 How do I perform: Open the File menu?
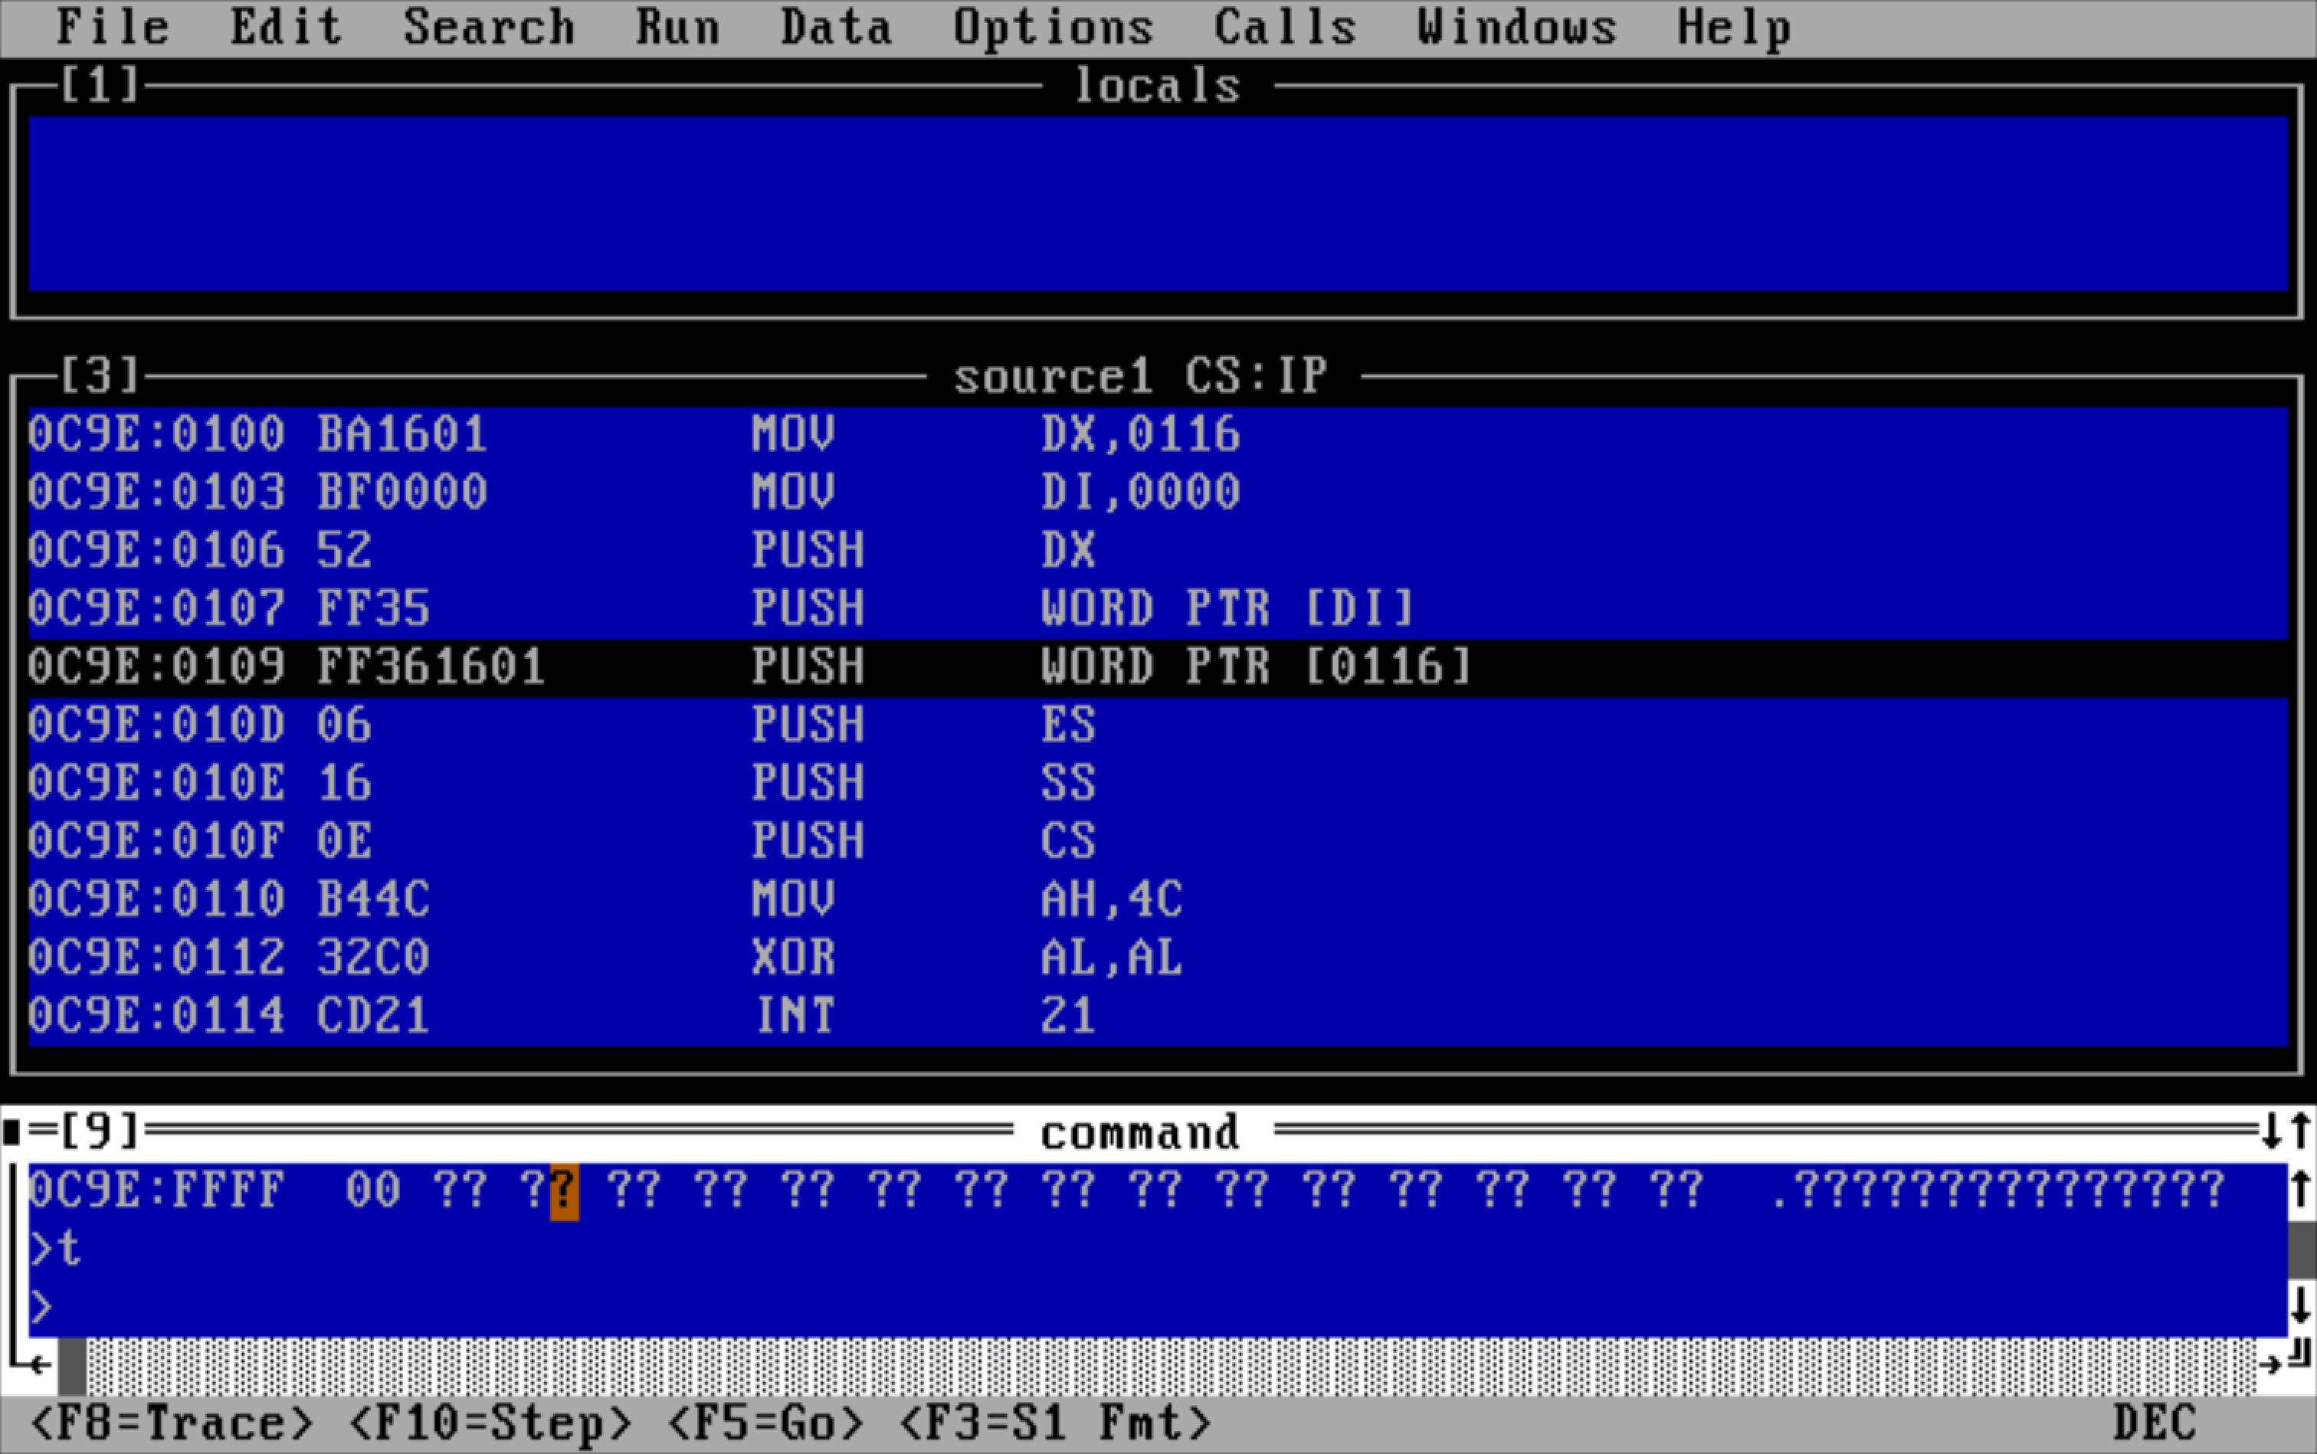(113, 27)
